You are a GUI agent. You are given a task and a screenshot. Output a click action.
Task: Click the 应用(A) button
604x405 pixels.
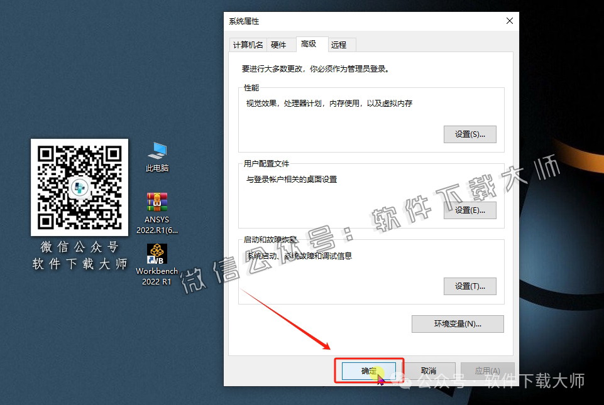[487, 370]
